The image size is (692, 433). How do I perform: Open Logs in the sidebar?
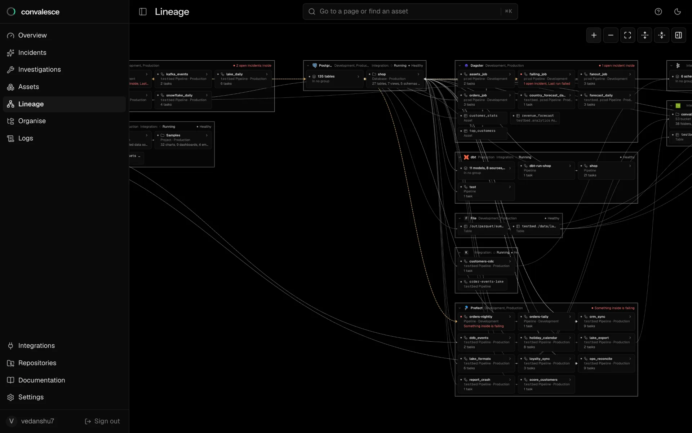coord(64,138)
